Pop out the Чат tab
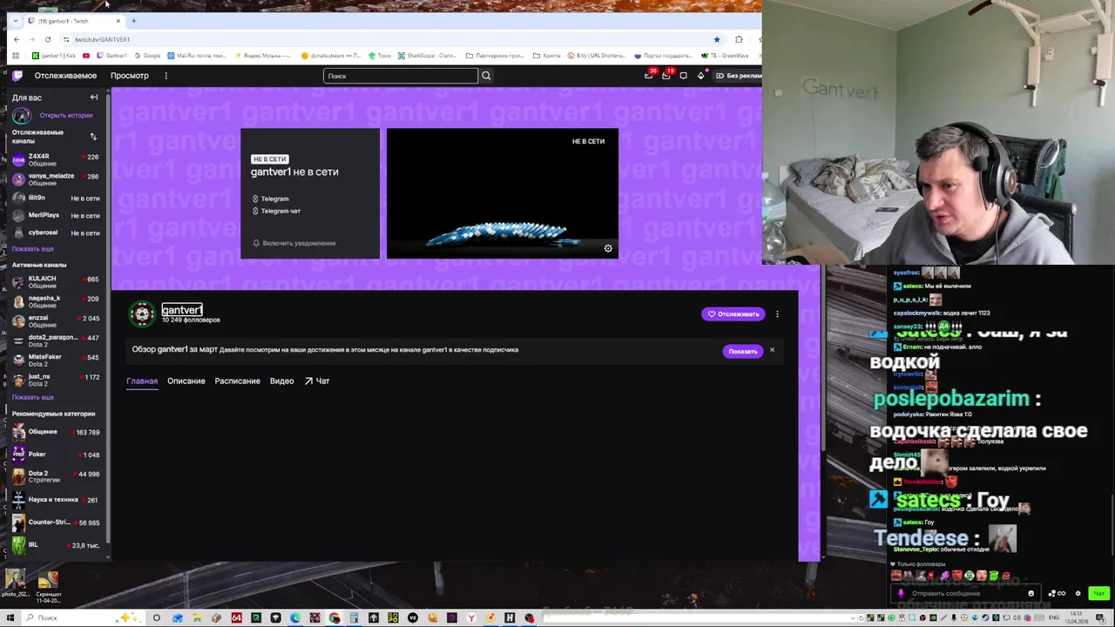Screen dimensions: 1115x627 [317, 381]
